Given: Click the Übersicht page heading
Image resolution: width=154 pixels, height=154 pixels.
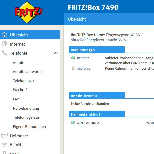Looking at the screenshot, I should pyautogui.click(x=77, y=19).
